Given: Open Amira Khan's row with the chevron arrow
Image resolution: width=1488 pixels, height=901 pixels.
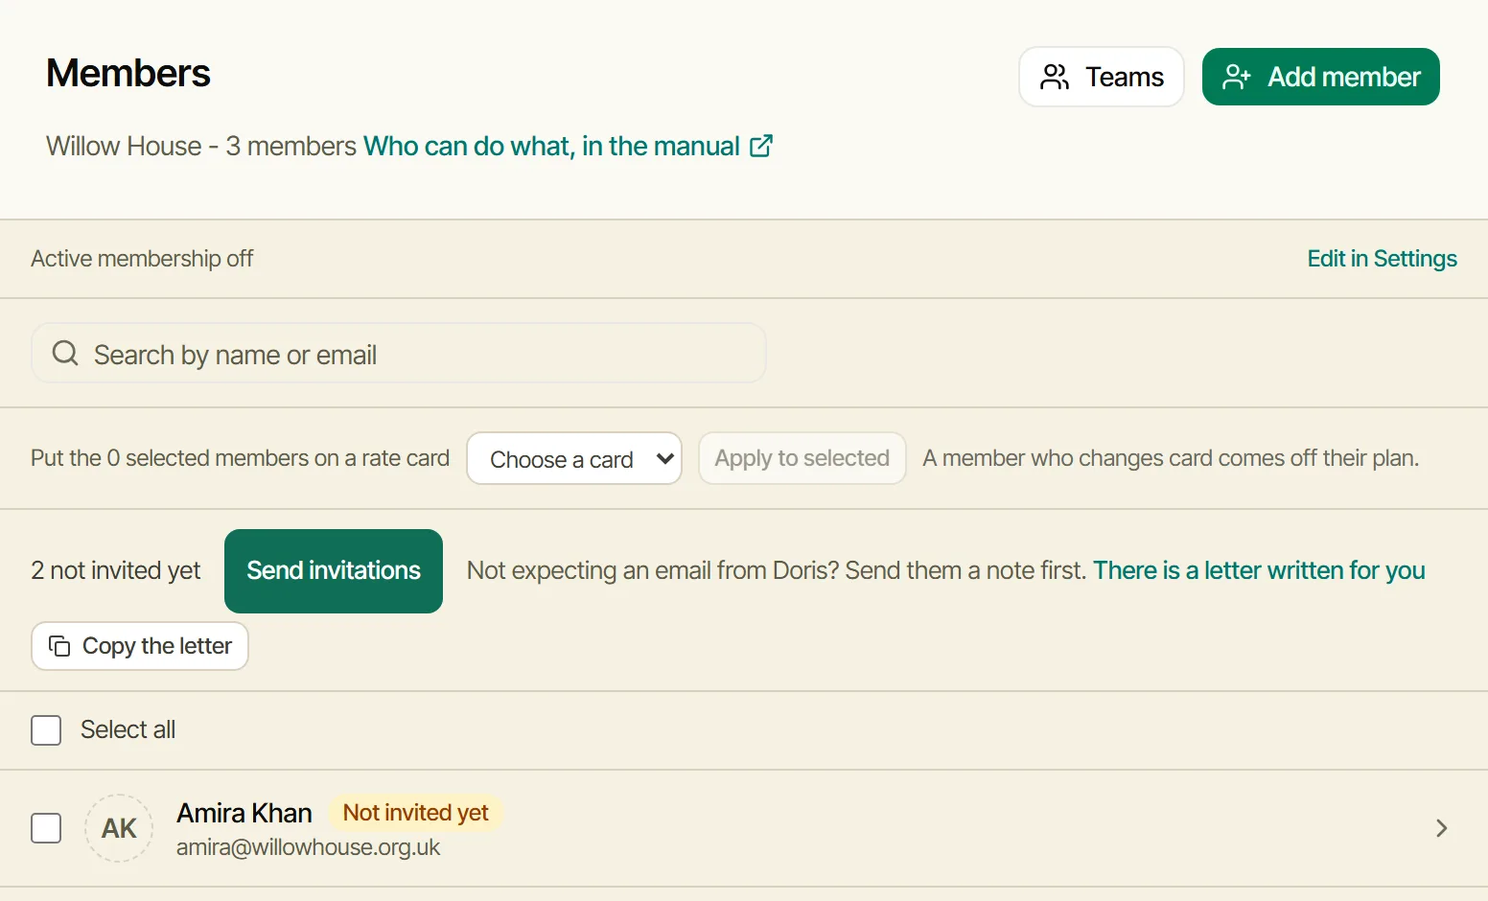Looking at the screenshot, I should [1441, 828].
